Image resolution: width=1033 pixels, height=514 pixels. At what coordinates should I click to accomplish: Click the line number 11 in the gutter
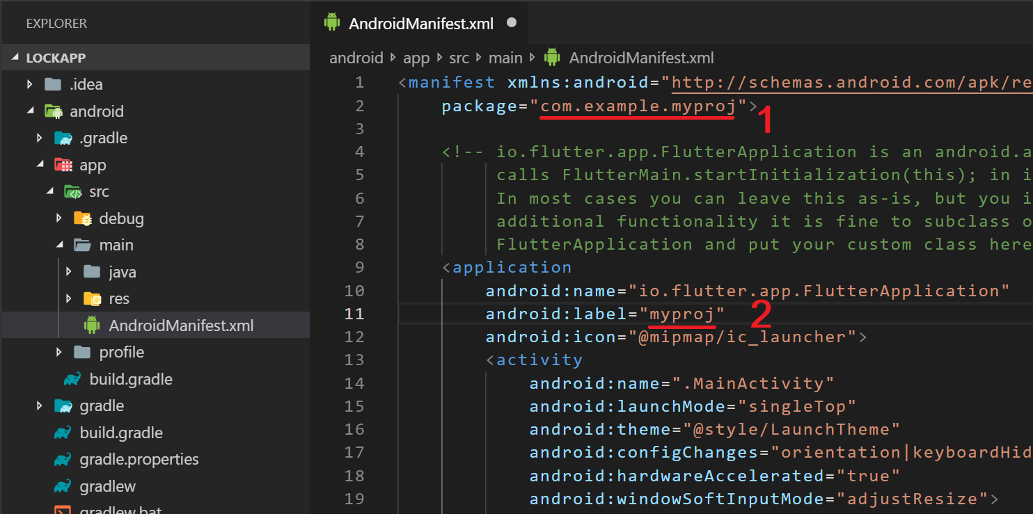coord(354,314)
